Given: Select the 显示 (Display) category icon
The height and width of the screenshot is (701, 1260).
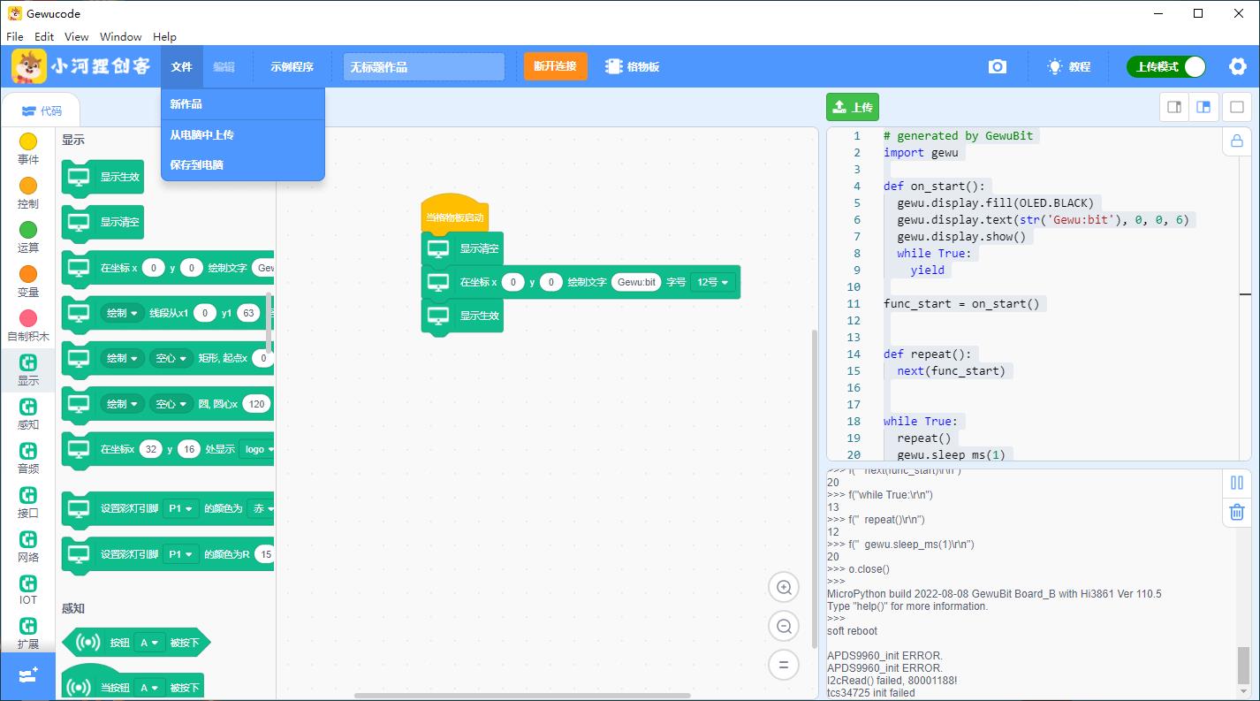Looking at the screenshot, I should click(28, 362).
